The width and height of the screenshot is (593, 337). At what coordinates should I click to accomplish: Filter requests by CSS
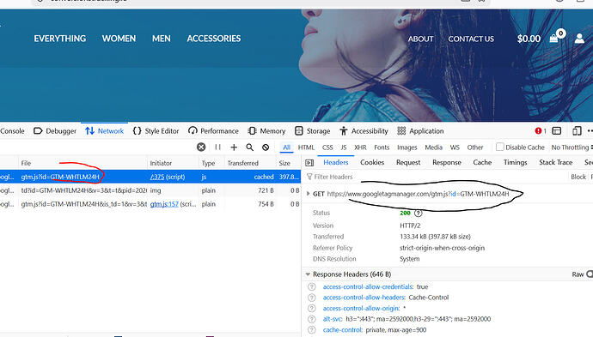pyautogui.click(x=327, y=147)
